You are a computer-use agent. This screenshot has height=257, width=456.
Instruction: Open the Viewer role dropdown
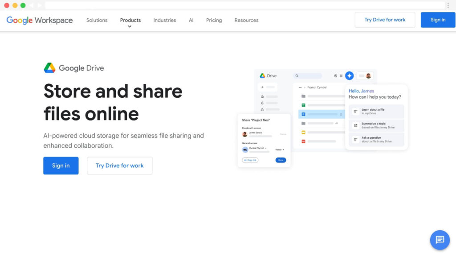[280, 150]
